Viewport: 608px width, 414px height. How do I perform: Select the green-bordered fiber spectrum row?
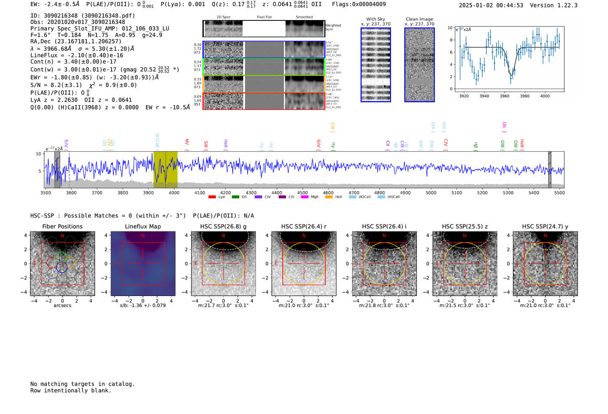264,67
